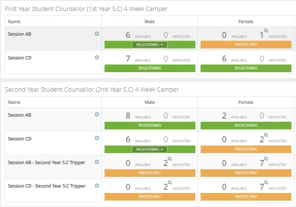The image size is (296, 207).
Task: Click Waitlisting bar for Session AB Tripper male
Action: [x=150, y=173]
